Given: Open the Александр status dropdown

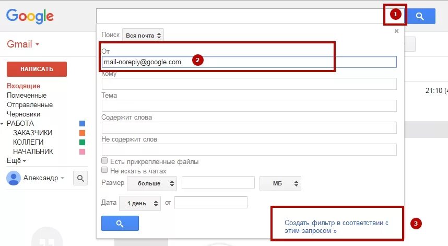Looking at the screenshot, I should (x=62, y=178).
